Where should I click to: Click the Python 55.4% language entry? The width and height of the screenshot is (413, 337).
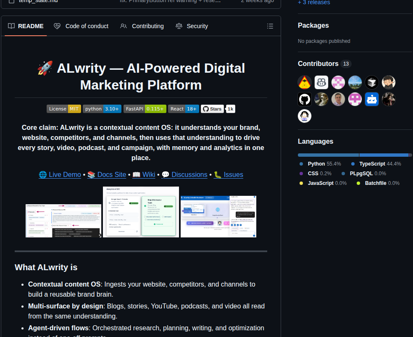point(320,164)
